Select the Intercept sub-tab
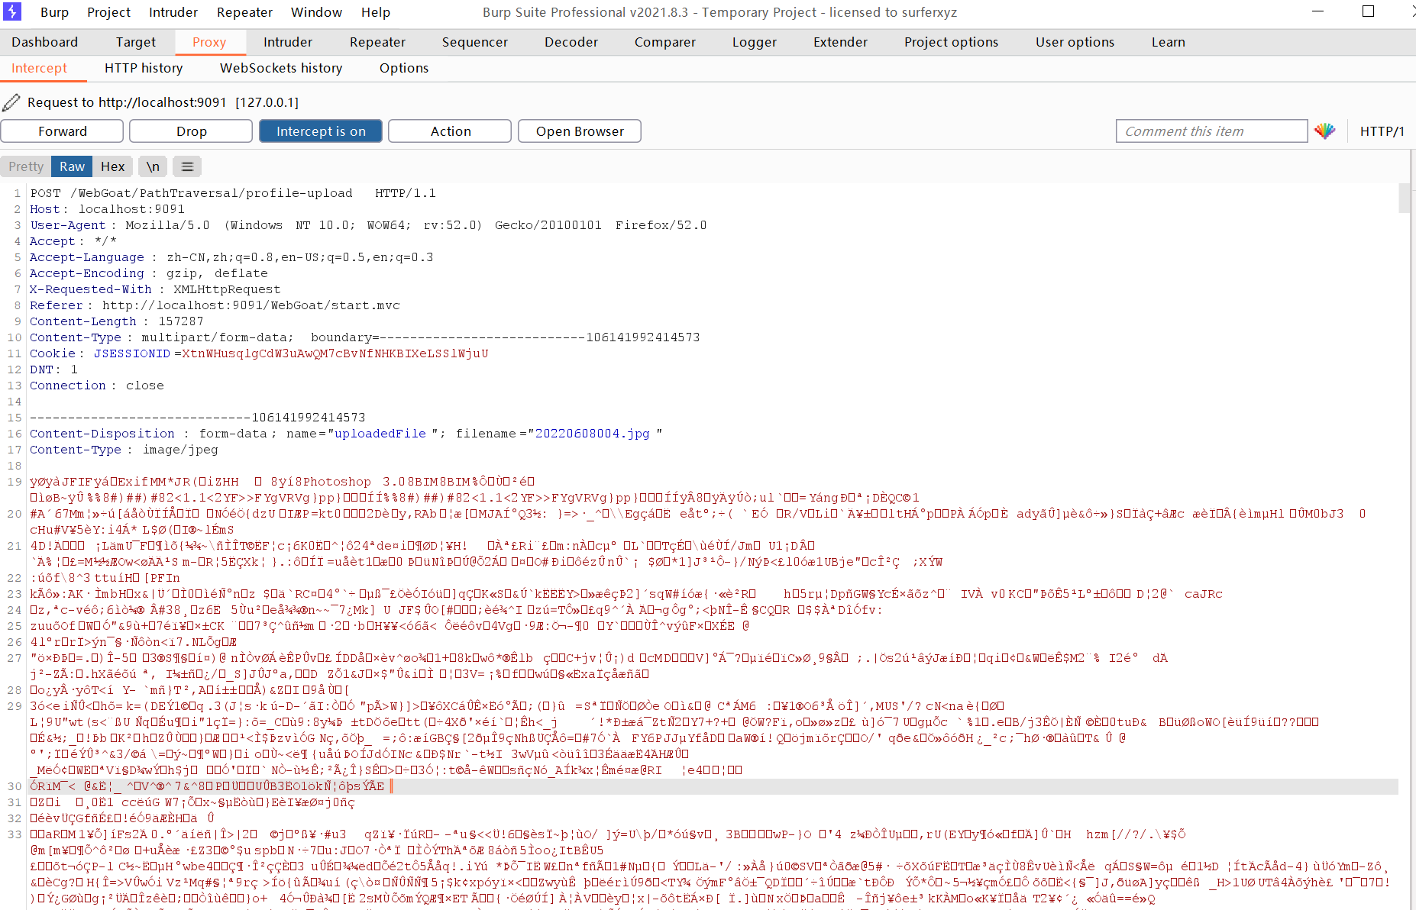The width and height of the screenshot is (1416, 910). pyautogui.click(x=39, y=68)
